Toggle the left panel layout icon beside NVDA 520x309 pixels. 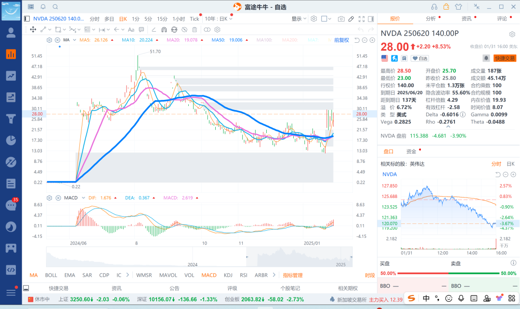pos(27,19)
